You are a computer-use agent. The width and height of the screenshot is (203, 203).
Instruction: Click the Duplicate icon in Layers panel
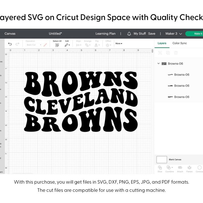pos(168,53)
